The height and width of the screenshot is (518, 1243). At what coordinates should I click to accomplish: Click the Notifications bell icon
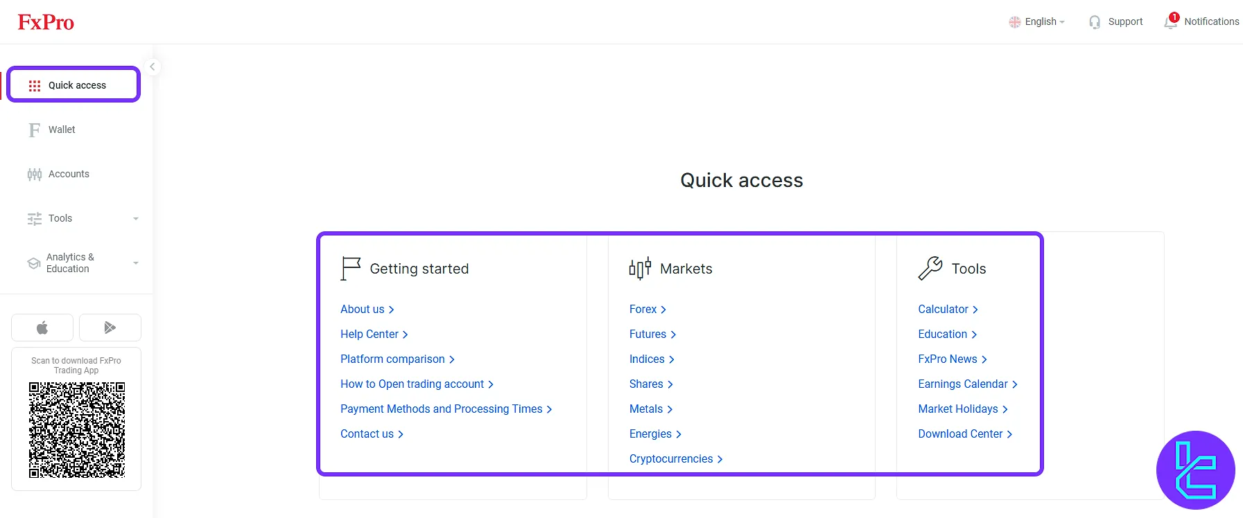[x=1170, y=22]
